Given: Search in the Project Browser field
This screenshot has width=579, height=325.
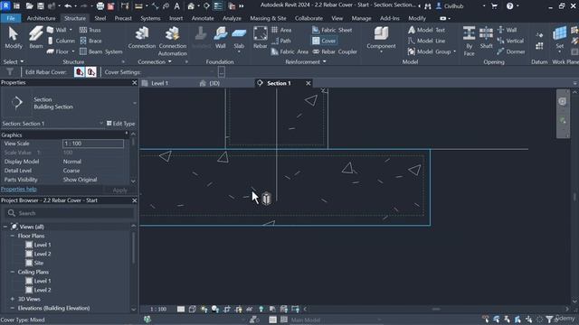Looking at the screenshot, I should pyautogui.click(x=70, y=213).
